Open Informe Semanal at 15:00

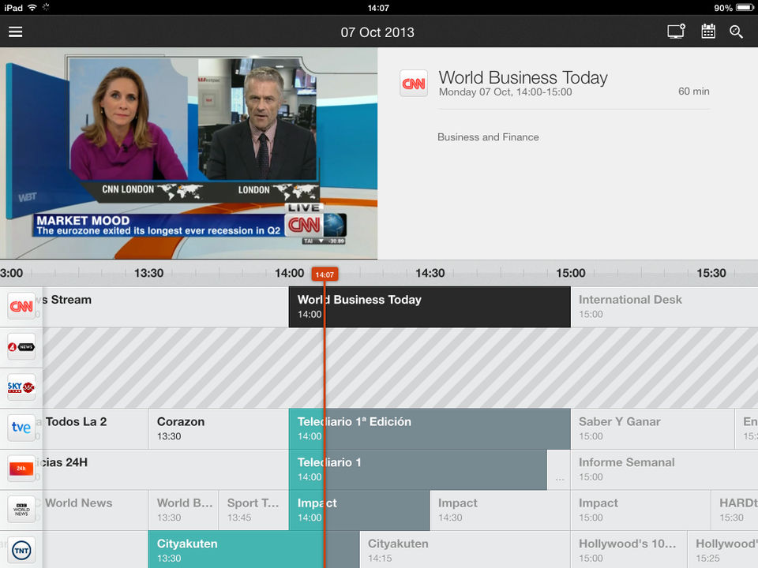pyautogui.click(x=664, y=469)
